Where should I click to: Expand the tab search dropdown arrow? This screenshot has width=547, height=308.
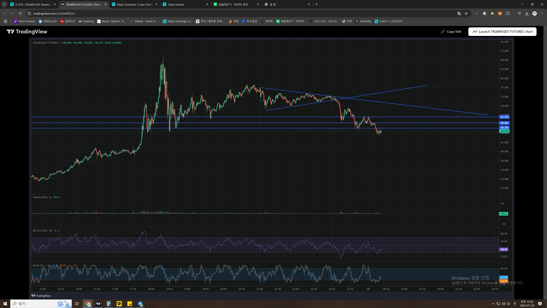[4, 4]
